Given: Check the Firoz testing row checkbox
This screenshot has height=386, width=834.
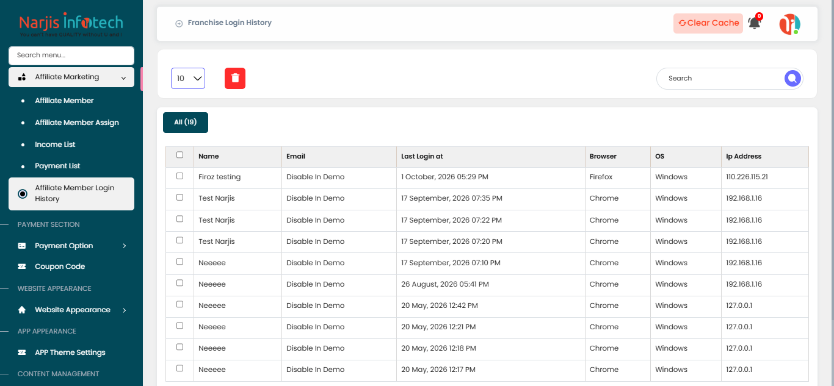Looking at the screenshot, I should [179, 176].
